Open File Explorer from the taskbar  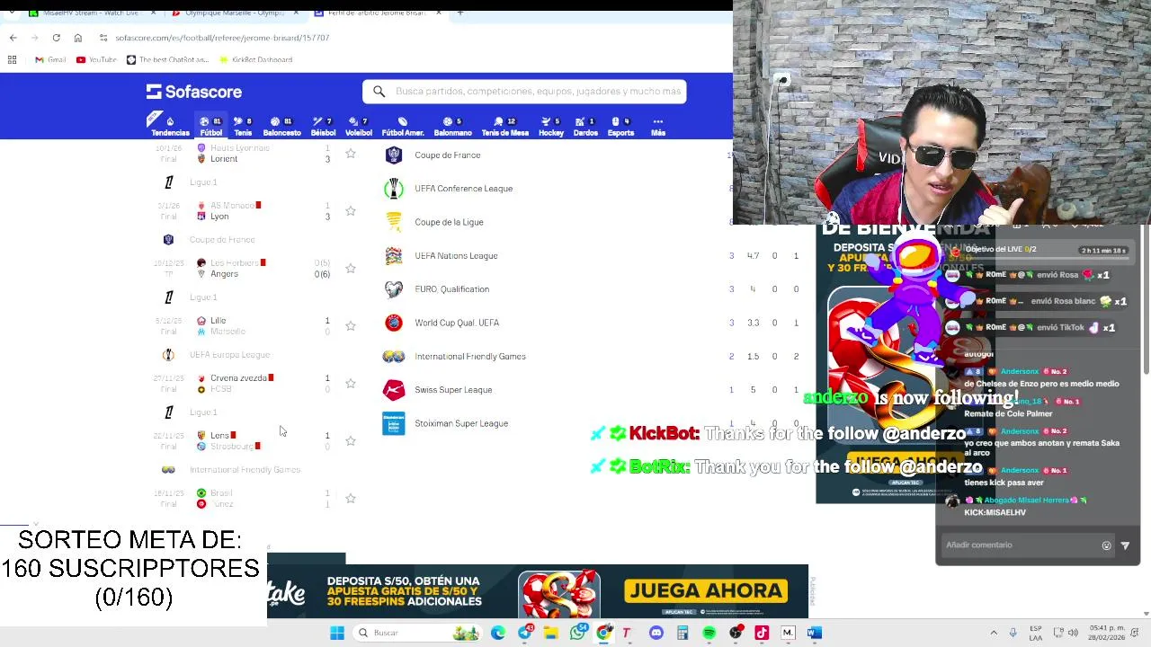click(x=550, y=633)
